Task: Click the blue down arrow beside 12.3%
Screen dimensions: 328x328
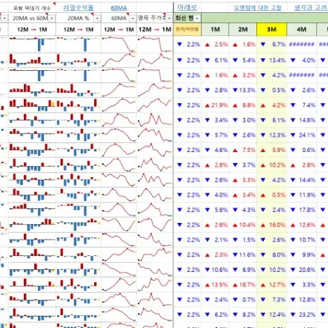Action: (263, 135)
